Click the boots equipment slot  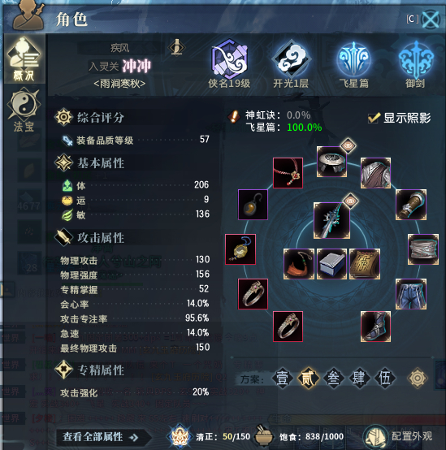375,327
